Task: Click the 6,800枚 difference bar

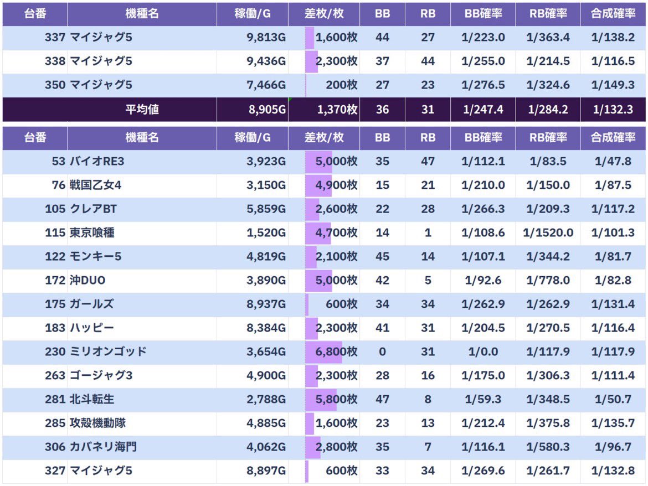Action: click(323, 352)
